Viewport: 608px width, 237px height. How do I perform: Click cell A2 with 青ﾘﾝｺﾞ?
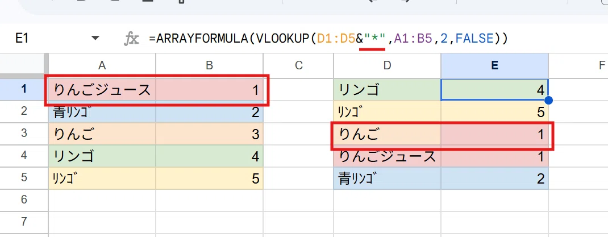coord(102,112)
